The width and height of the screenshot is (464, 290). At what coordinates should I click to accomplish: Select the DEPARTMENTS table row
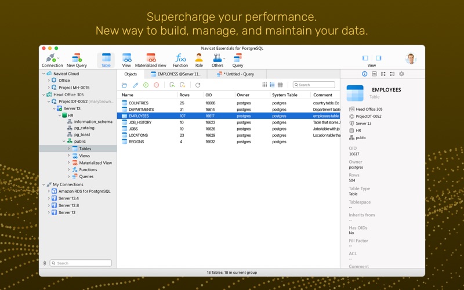tap(229, 110)
